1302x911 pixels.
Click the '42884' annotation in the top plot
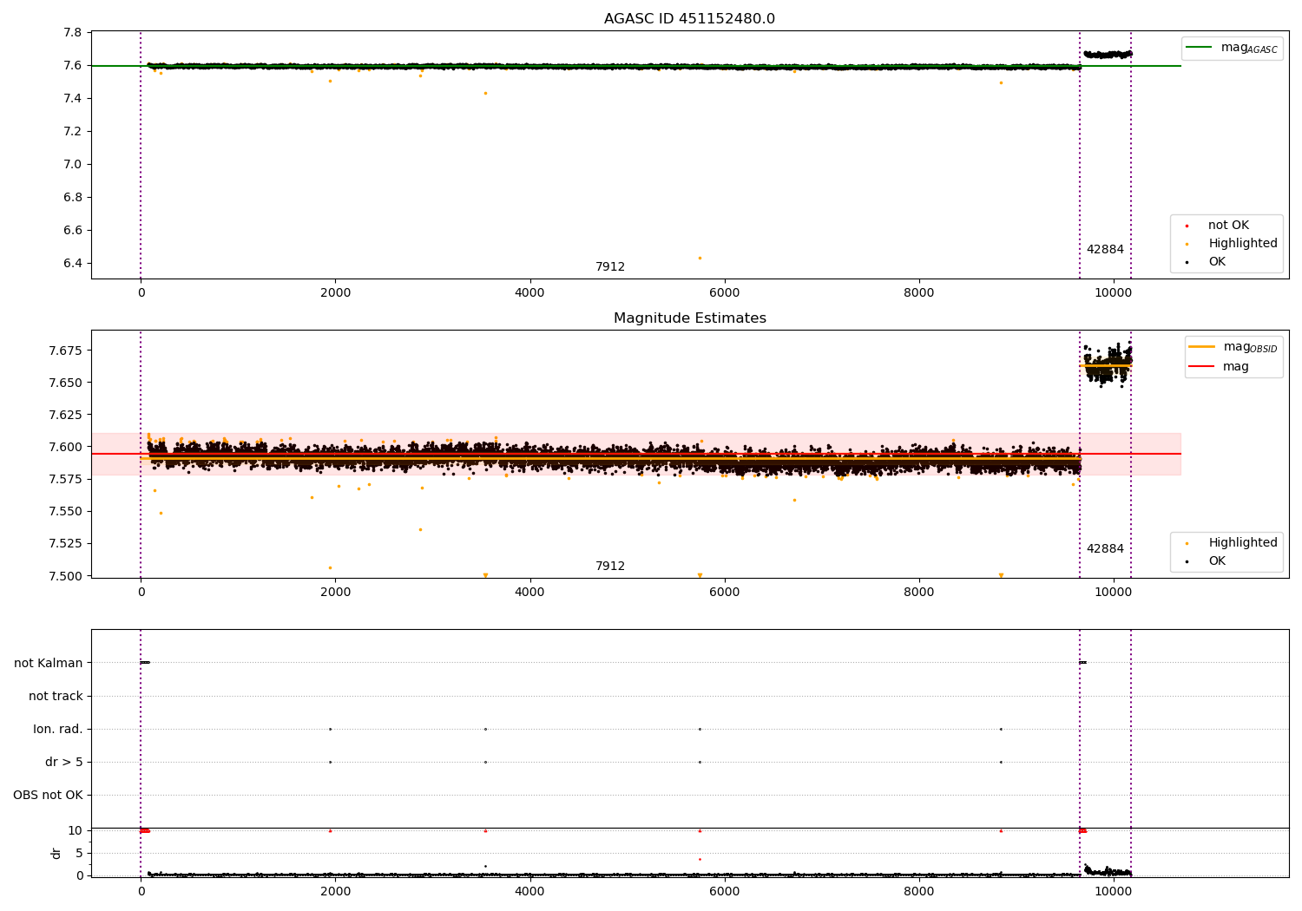pos(1105,250)
